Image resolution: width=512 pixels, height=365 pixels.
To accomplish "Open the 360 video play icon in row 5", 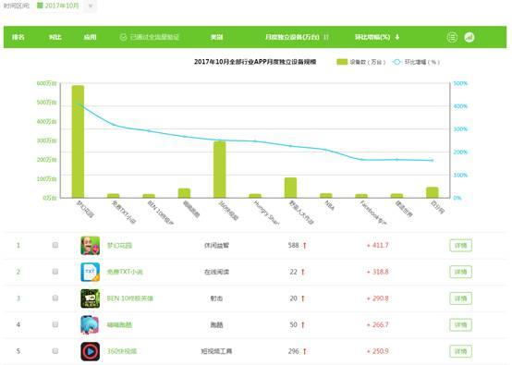I will pyautogui.click(x=91, y=351).
